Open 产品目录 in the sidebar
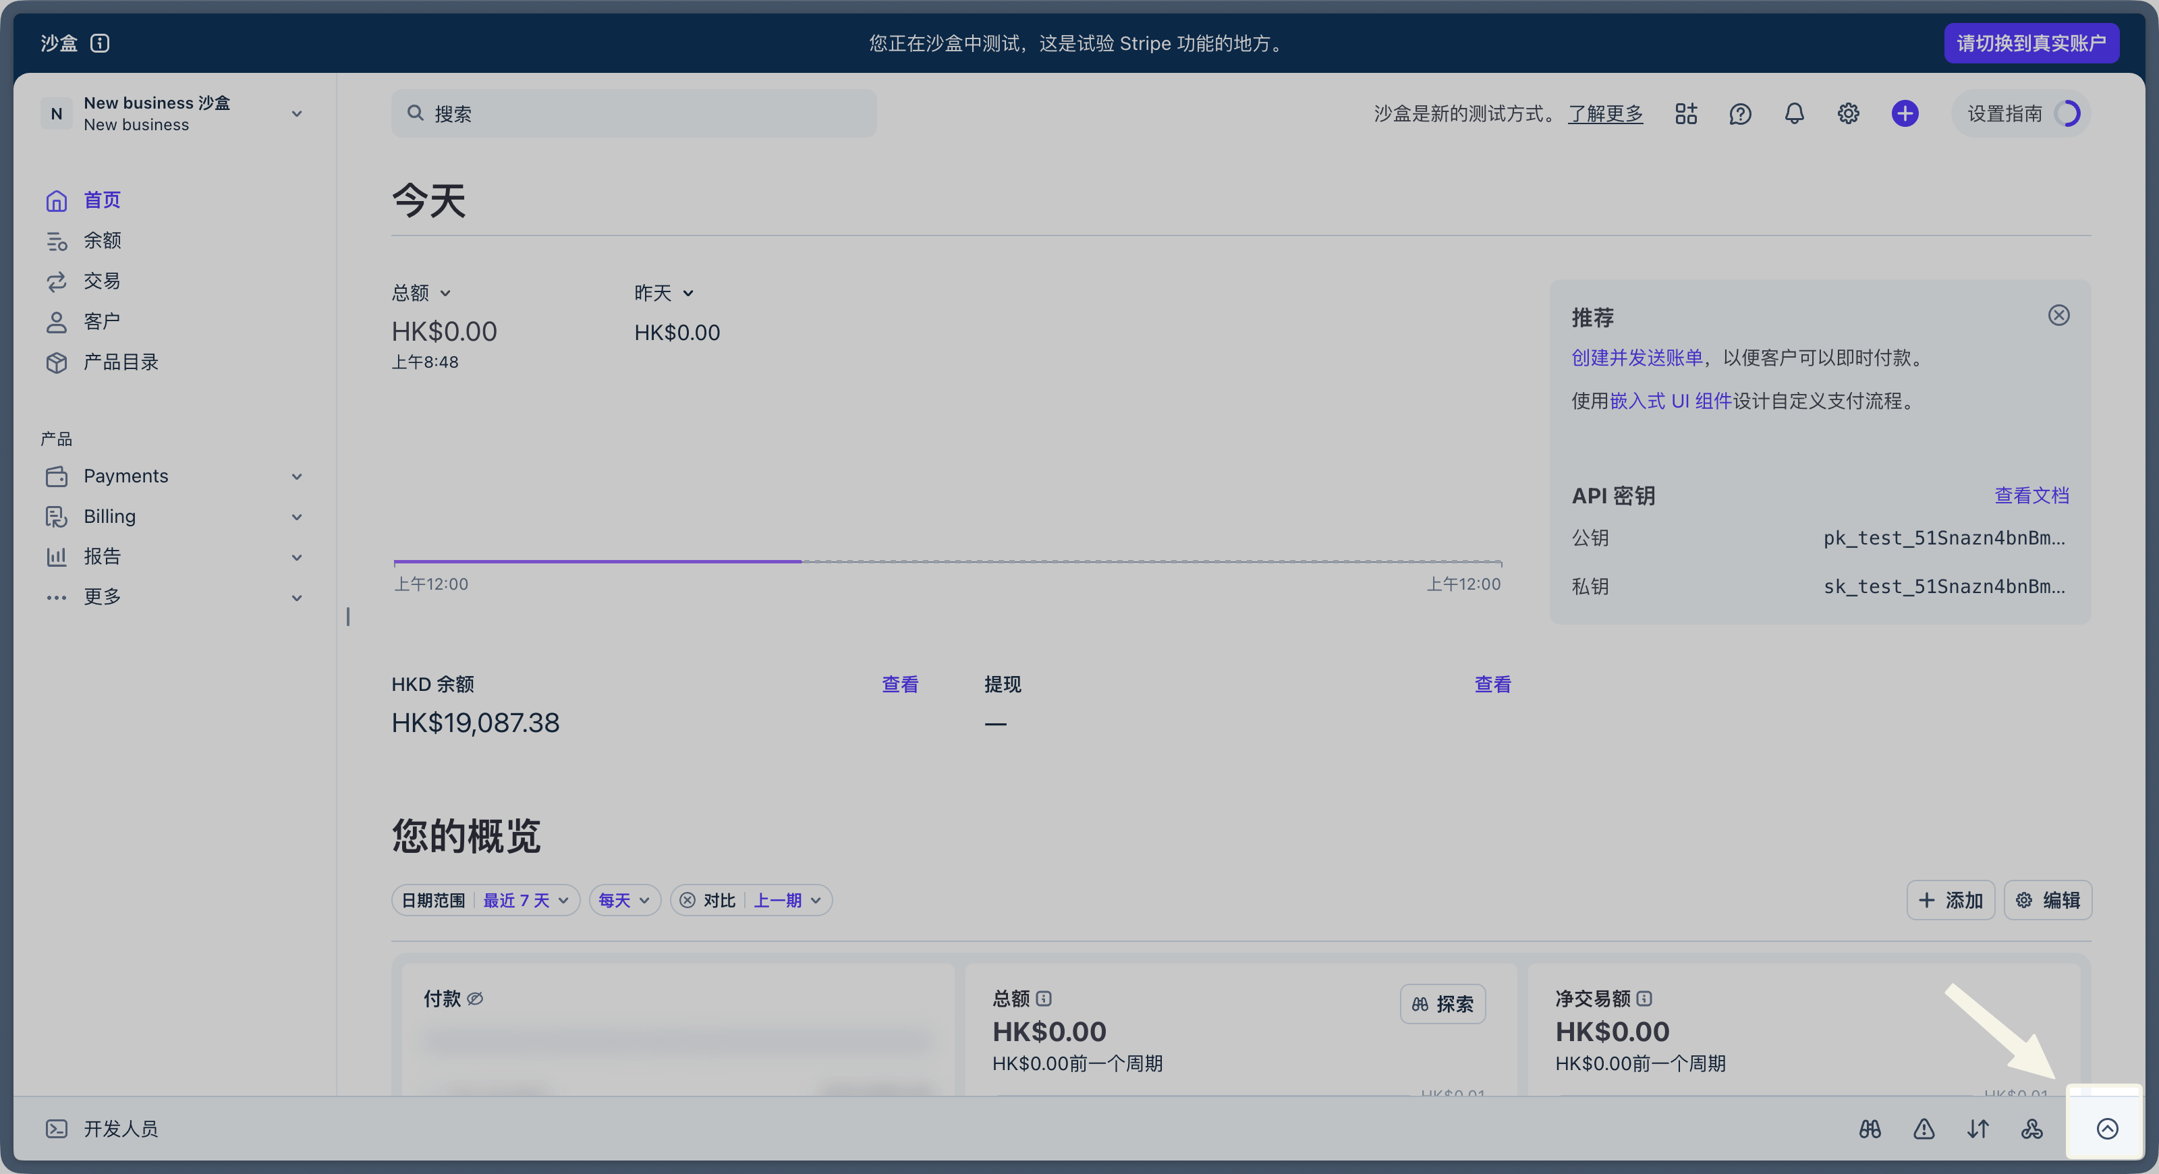Screen dimensions: 2159x1174 click(x=121, y=362)
